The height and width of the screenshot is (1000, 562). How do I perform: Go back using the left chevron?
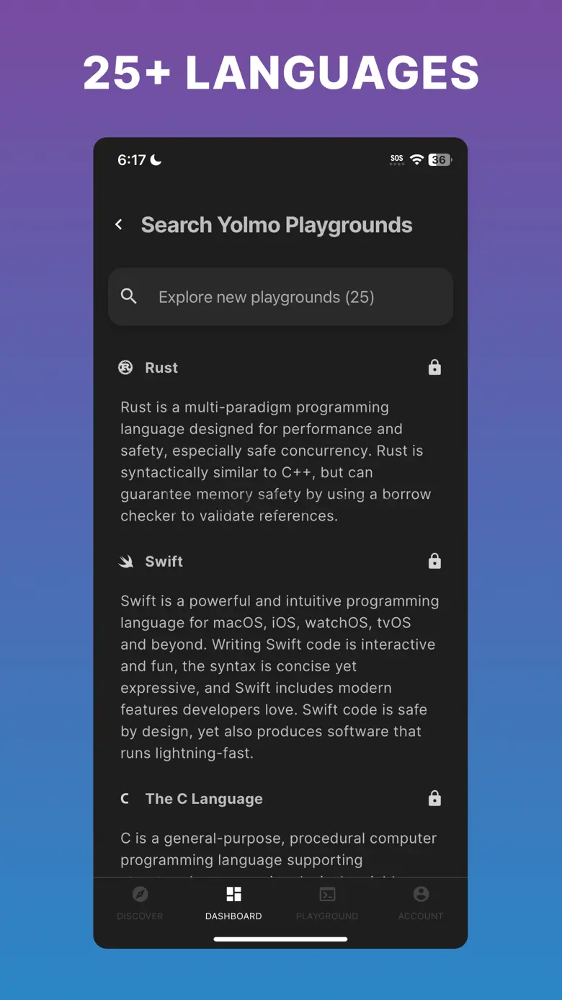(x=119, y=225)
